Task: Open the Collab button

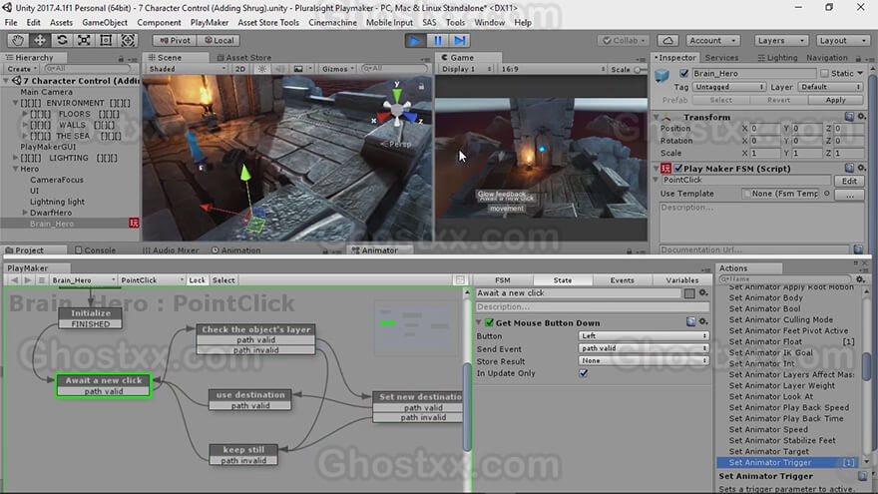Action: click(x=623, y=40)
